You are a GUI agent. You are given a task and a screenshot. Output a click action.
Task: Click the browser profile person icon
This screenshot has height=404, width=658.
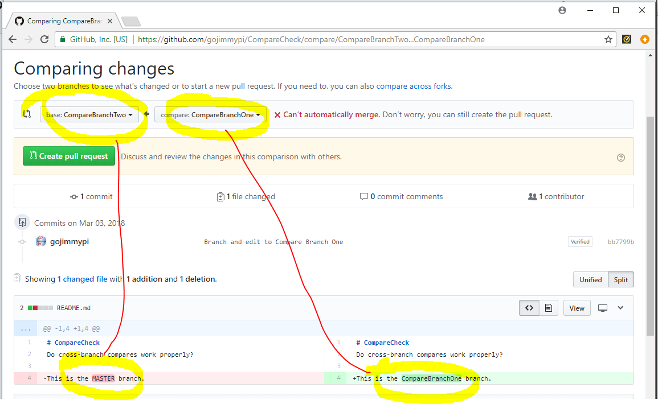pos(562,10)
